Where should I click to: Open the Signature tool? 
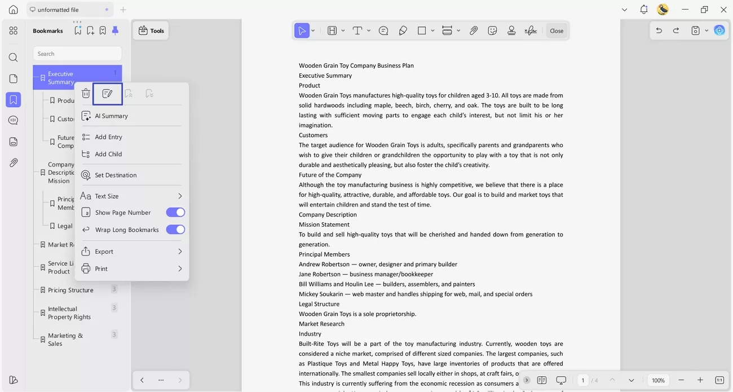coord(531,30)
